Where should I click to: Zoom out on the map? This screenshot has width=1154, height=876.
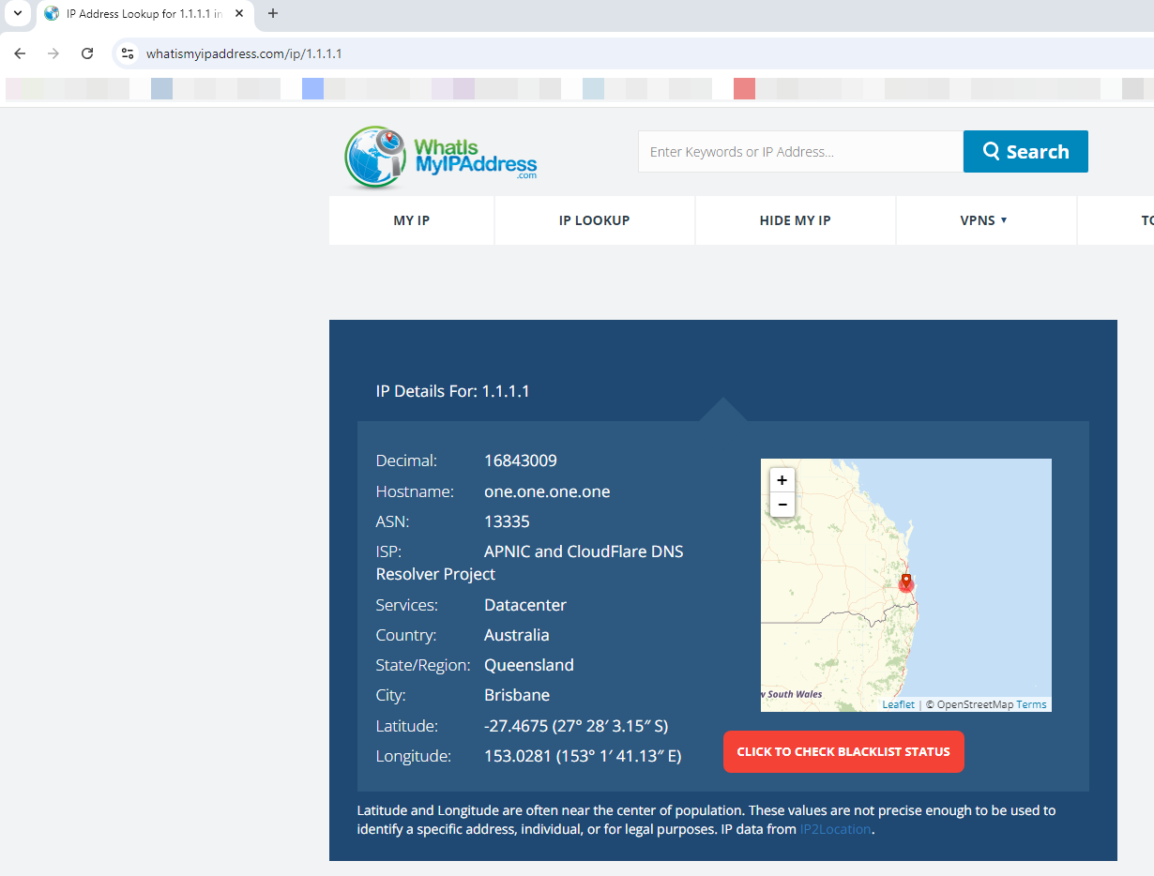click(x=782, y=505)
